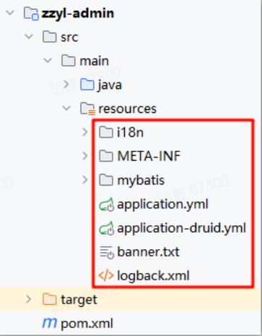
Task: Click the Maven m icon for pom.xml
Action: (50, 323)
